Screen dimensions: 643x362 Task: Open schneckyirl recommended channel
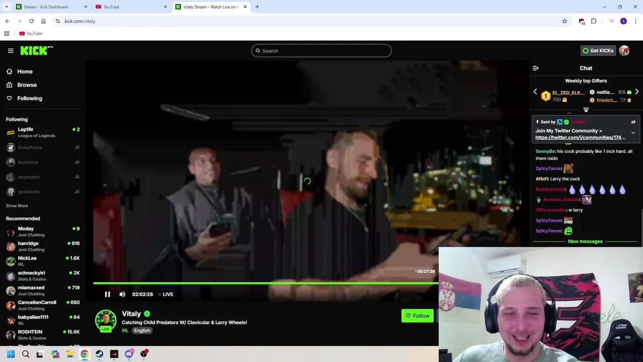[43, 276]
